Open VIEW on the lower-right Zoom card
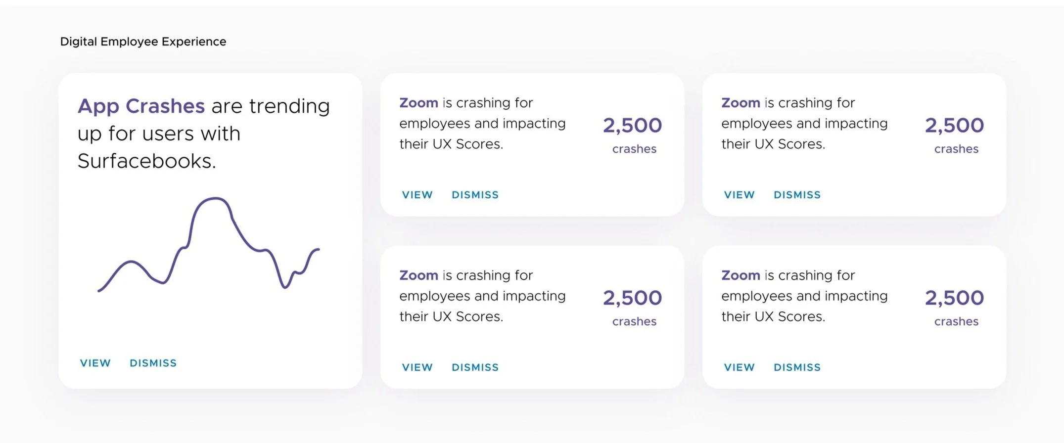This screenshot has height=443, width=1064. pyautogui.click(x=739, y=367)
